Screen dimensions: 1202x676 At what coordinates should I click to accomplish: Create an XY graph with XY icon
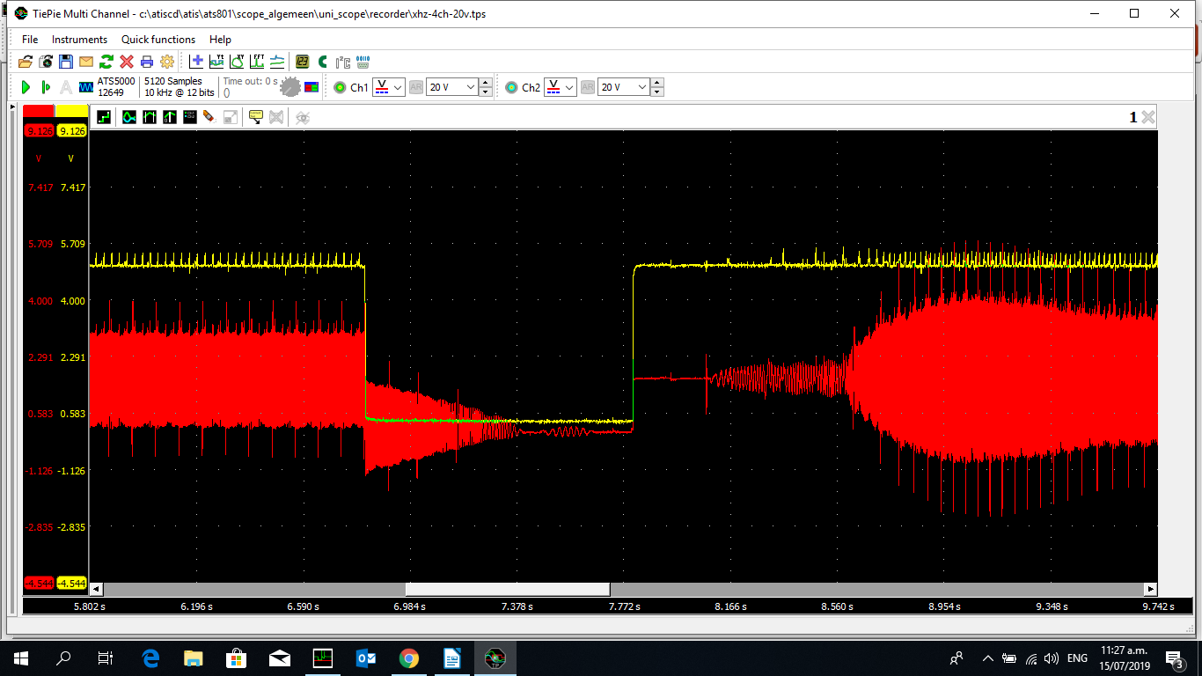point(237,62)
